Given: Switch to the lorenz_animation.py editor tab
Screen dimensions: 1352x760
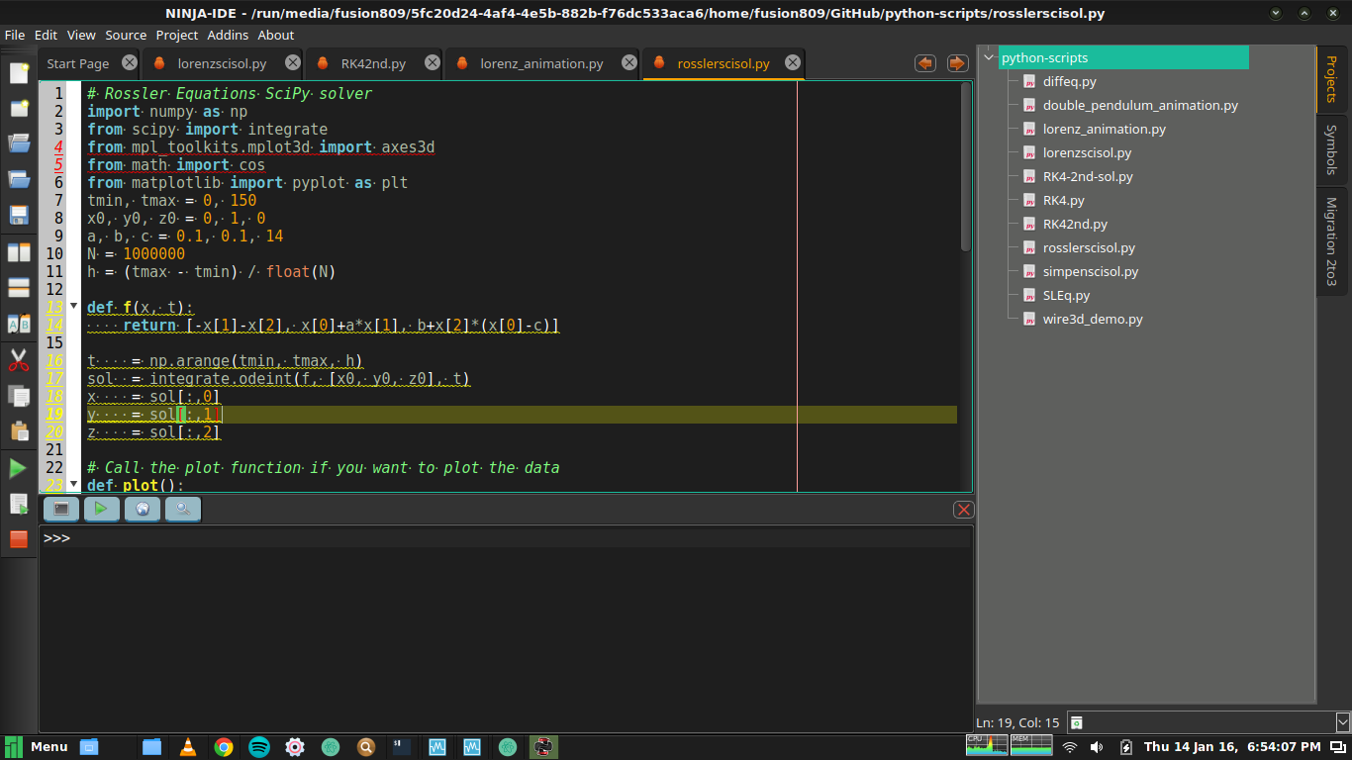Looking at the screenshot, I should (541, 63).
